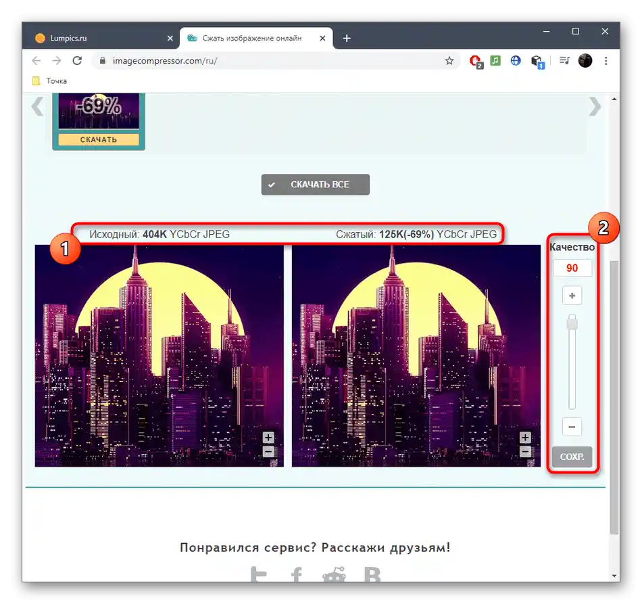
Task: Click the quality value field showing 90
Action: coord(572,268)
